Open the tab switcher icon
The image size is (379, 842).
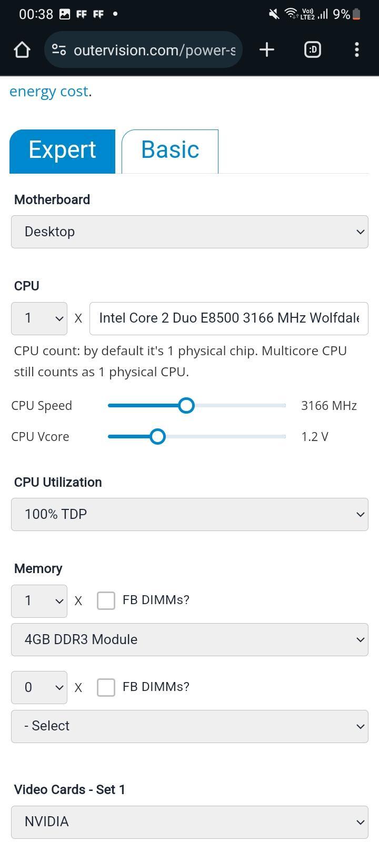point(313,50)
